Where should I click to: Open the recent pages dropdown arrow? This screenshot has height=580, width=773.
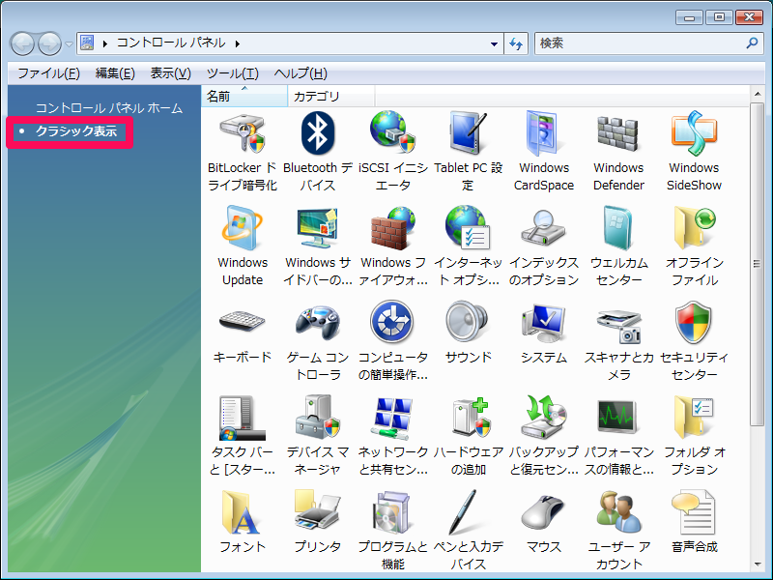[x=70, y=44]
